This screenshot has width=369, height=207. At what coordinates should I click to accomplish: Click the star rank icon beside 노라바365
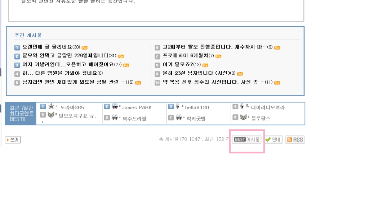tap(51, 106)
